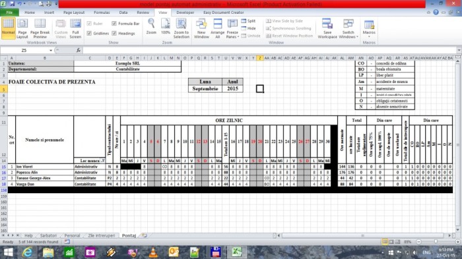
Task: Open the Switch Windows dropdown
Action: click(x=348, y=28)
